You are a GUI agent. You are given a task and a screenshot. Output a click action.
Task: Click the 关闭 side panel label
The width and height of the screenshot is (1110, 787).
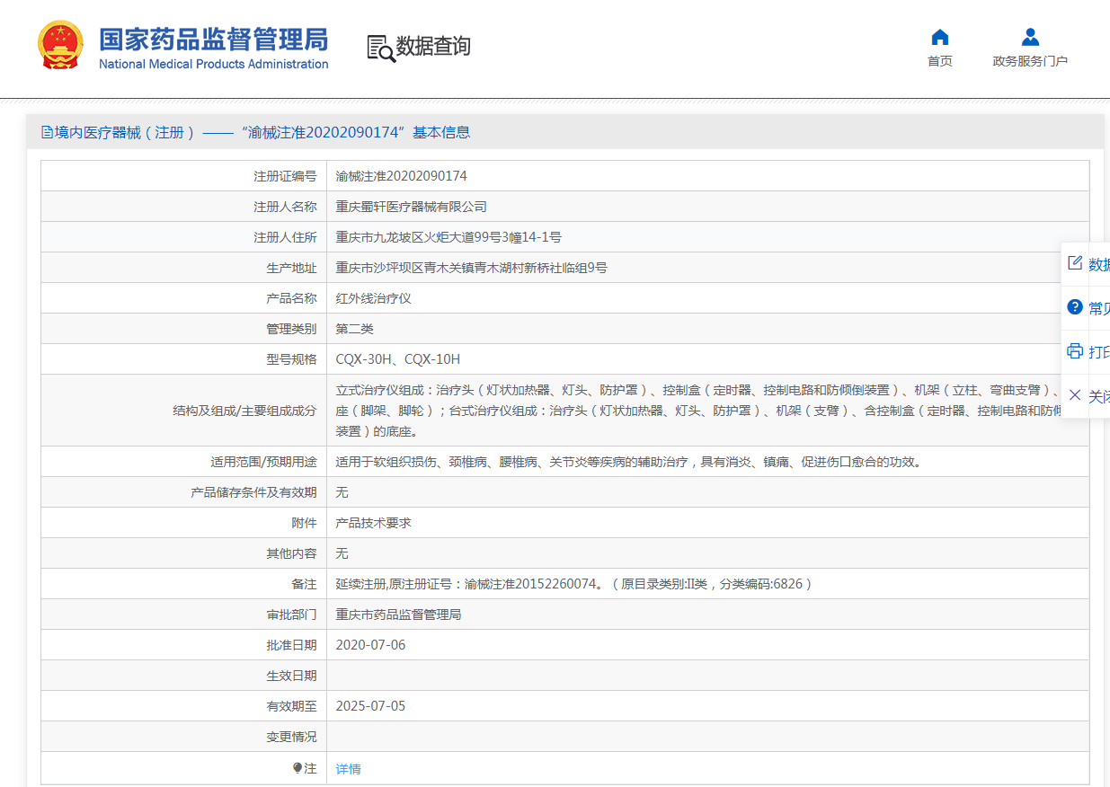pyautogui.click(x=1099, y=396)
